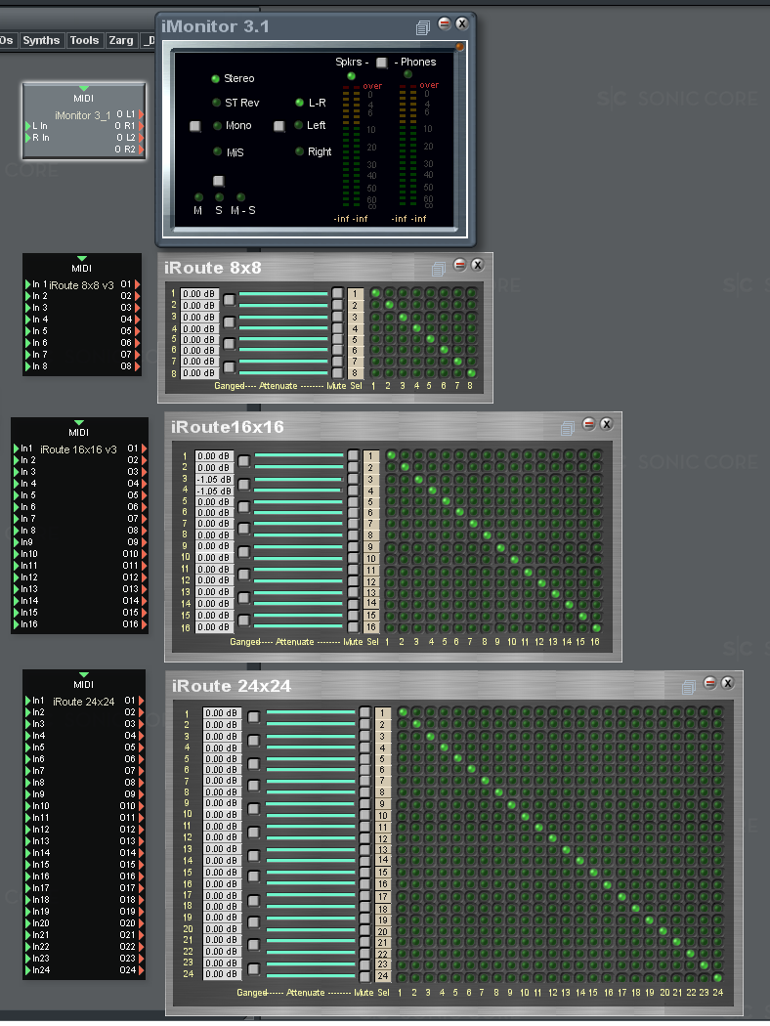
Task: Toggle square button beside Mono in iMonitor
Action: pos(195,126)
